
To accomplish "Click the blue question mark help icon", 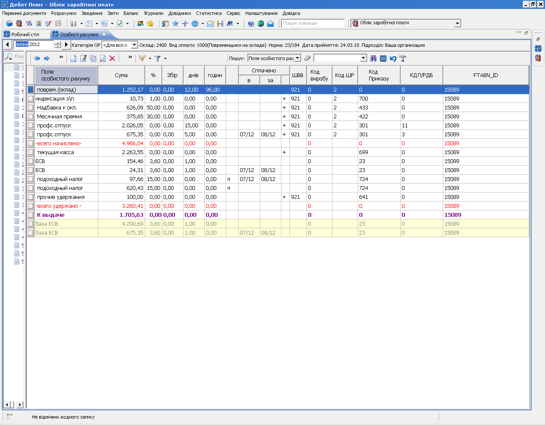I will pyautogui.click(x=251, y=23).
